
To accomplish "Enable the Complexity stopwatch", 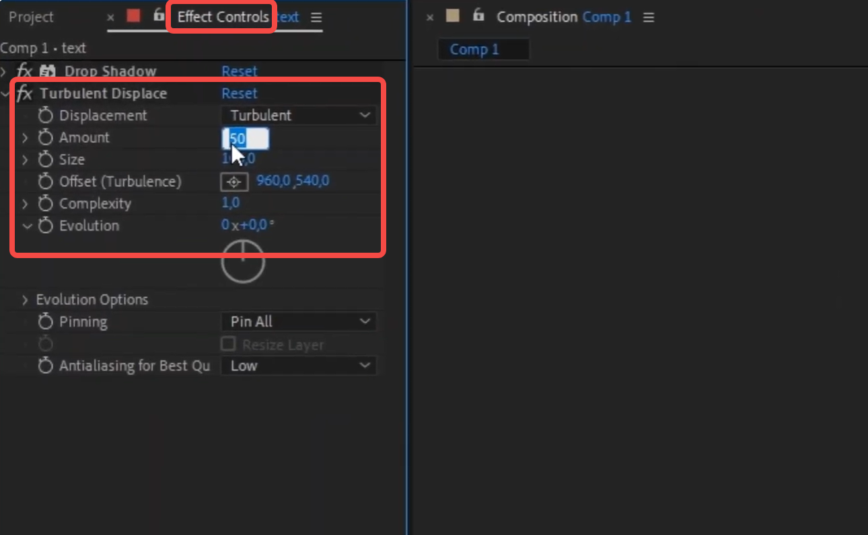I will click(45, 204).
